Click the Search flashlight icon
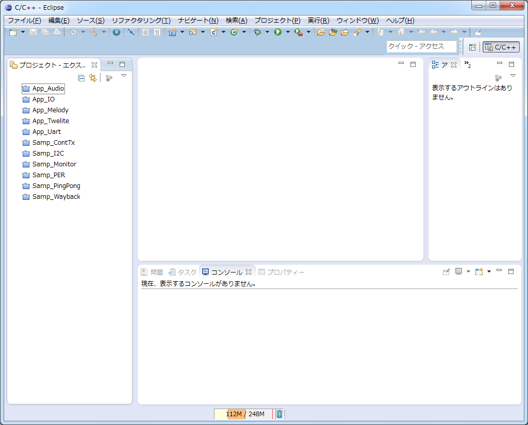This screenshot has width=528, height=425. 357,32
